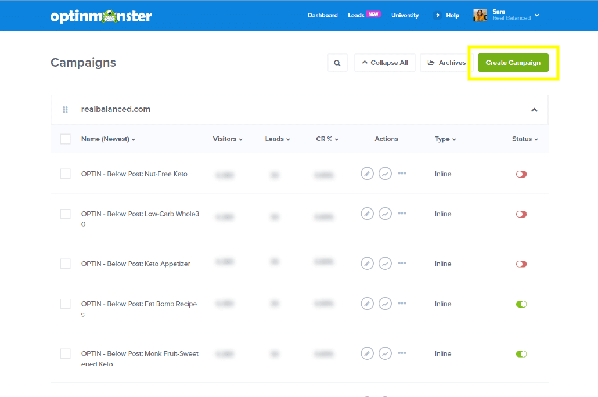598x397 pixels.
Task: View analytics for Monk Fruit-Sweetened Keto
Action: pyautogui.click(x=385, y=353)
